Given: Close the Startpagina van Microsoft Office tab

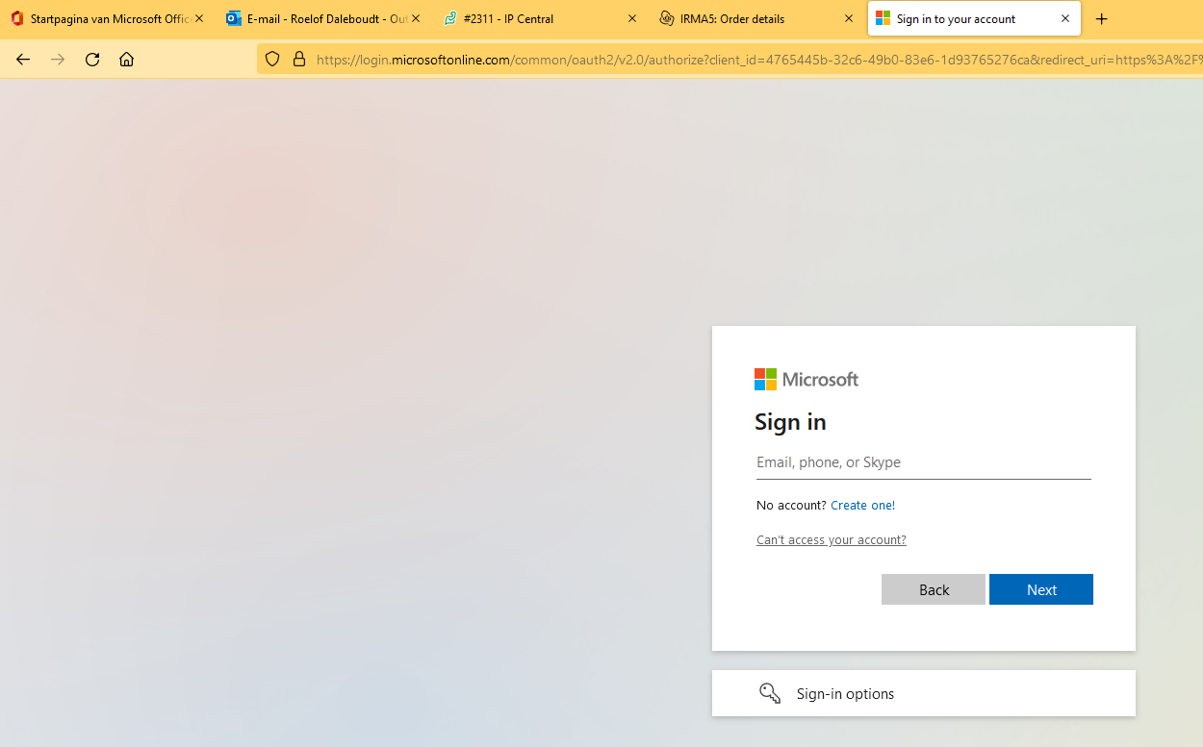Looking at the screenshot, I should point(199,18).
